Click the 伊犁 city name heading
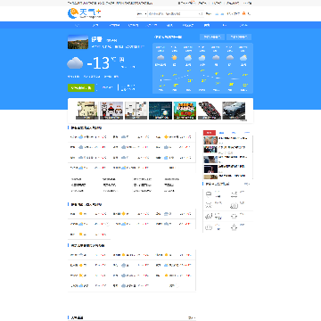This screenshot has height=321, width=321. point(96,39)
